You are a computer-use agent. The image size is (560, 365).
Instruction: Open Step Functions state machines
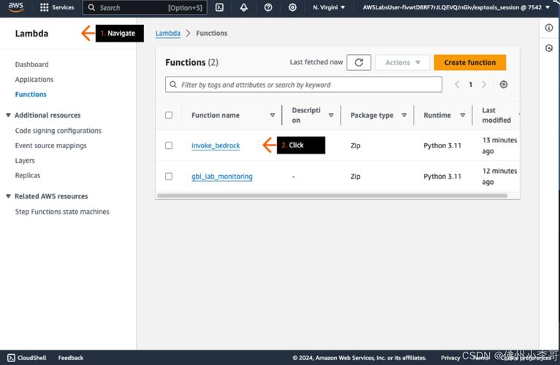tap(62, 212)
